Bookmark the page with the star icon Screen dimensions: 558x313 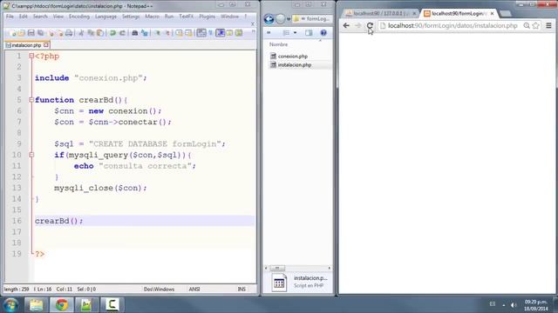click(536, 25)
